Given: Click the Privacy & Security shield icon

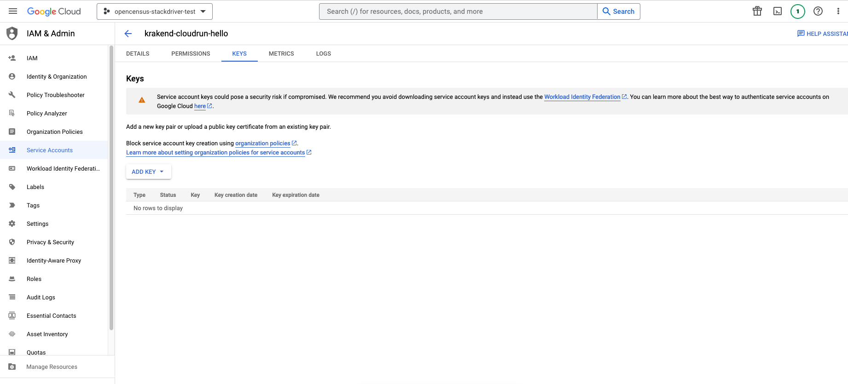Looking at the screenshot, I should coord(12,242).
